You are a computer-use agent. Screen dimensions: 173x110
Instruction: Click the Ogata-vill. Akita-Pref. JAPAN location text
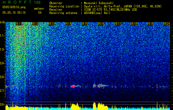[123, 6]
